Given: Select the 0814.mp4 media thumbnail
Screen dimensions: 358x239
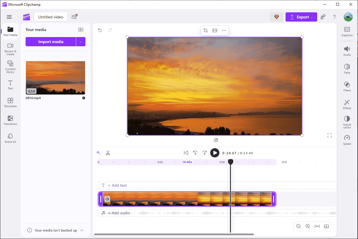Looking at the screenshot, I should click(55, 78).
